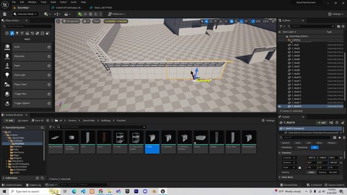Open the Cinematics clapperboard dropdown
Image resolution: width=347 pixels, height=195 pixels.
tap(67, 14)
